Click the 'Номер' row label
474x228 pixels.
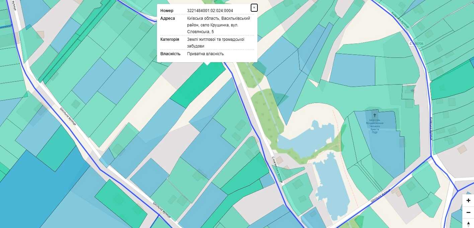click(x=167, y=11)
